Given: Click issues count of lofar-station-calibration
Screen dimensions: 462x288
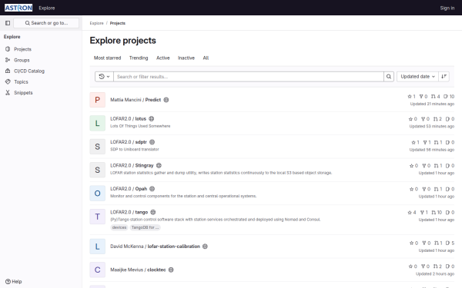Looking at the screenshot, I should click(x=450, y=243).
